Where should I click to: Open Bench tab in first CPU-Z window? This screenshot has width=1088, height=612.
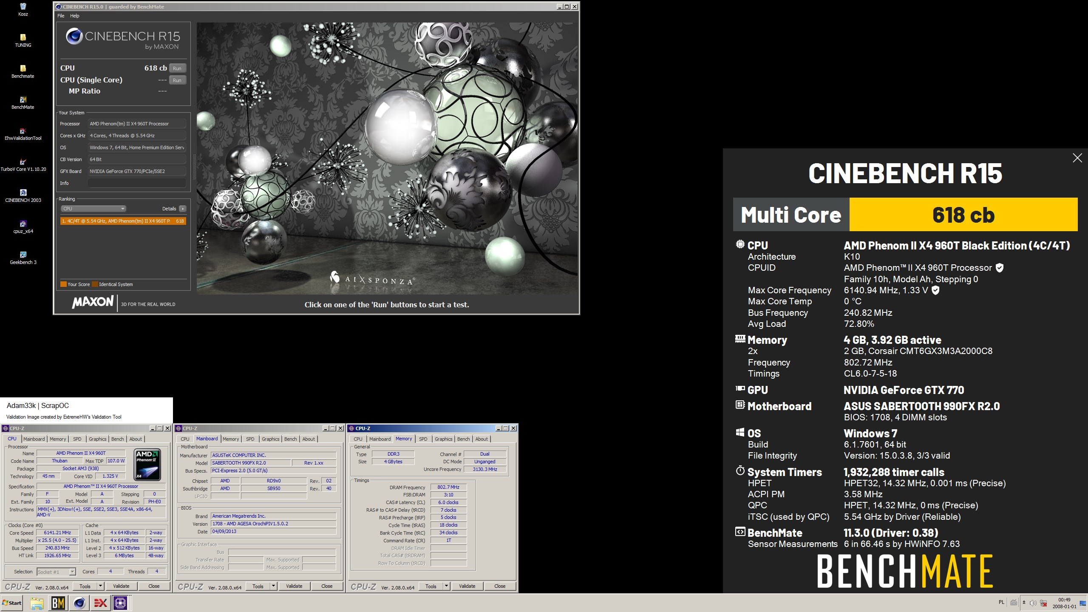(118, 439)
